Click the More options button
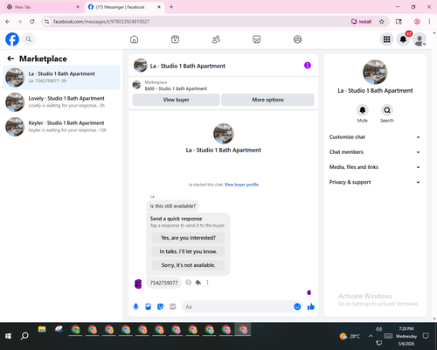The image size is (437, 350). [x=267, y=100]
